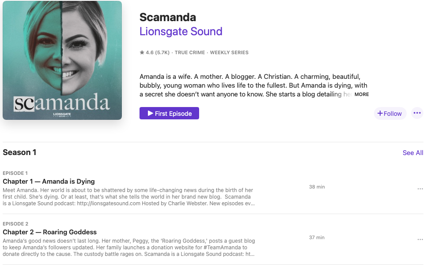
Task: Click the Scamanda podcast cover artwork
Action: [62, 60]
